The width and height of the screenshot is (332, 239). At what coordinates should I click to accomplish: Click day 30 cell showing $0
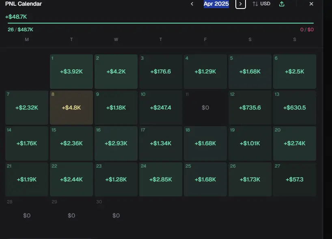point(116,215)
